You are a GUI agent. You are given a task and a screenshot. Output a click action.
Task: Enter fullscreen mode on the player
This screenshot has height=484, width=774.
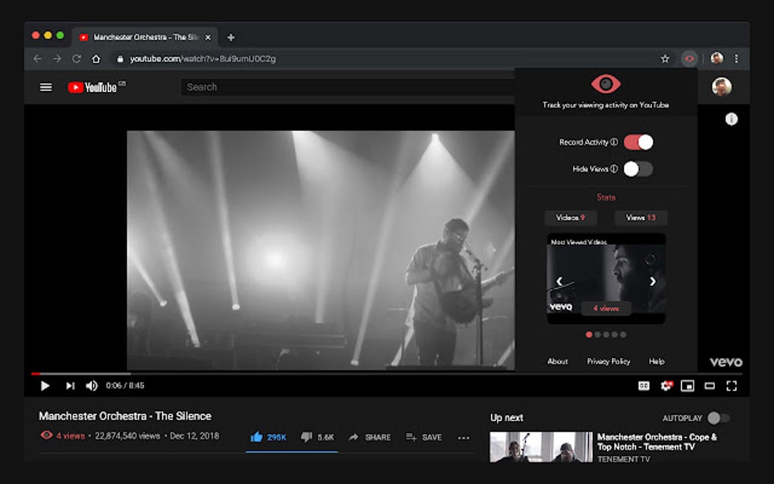(x=732, y=386)
